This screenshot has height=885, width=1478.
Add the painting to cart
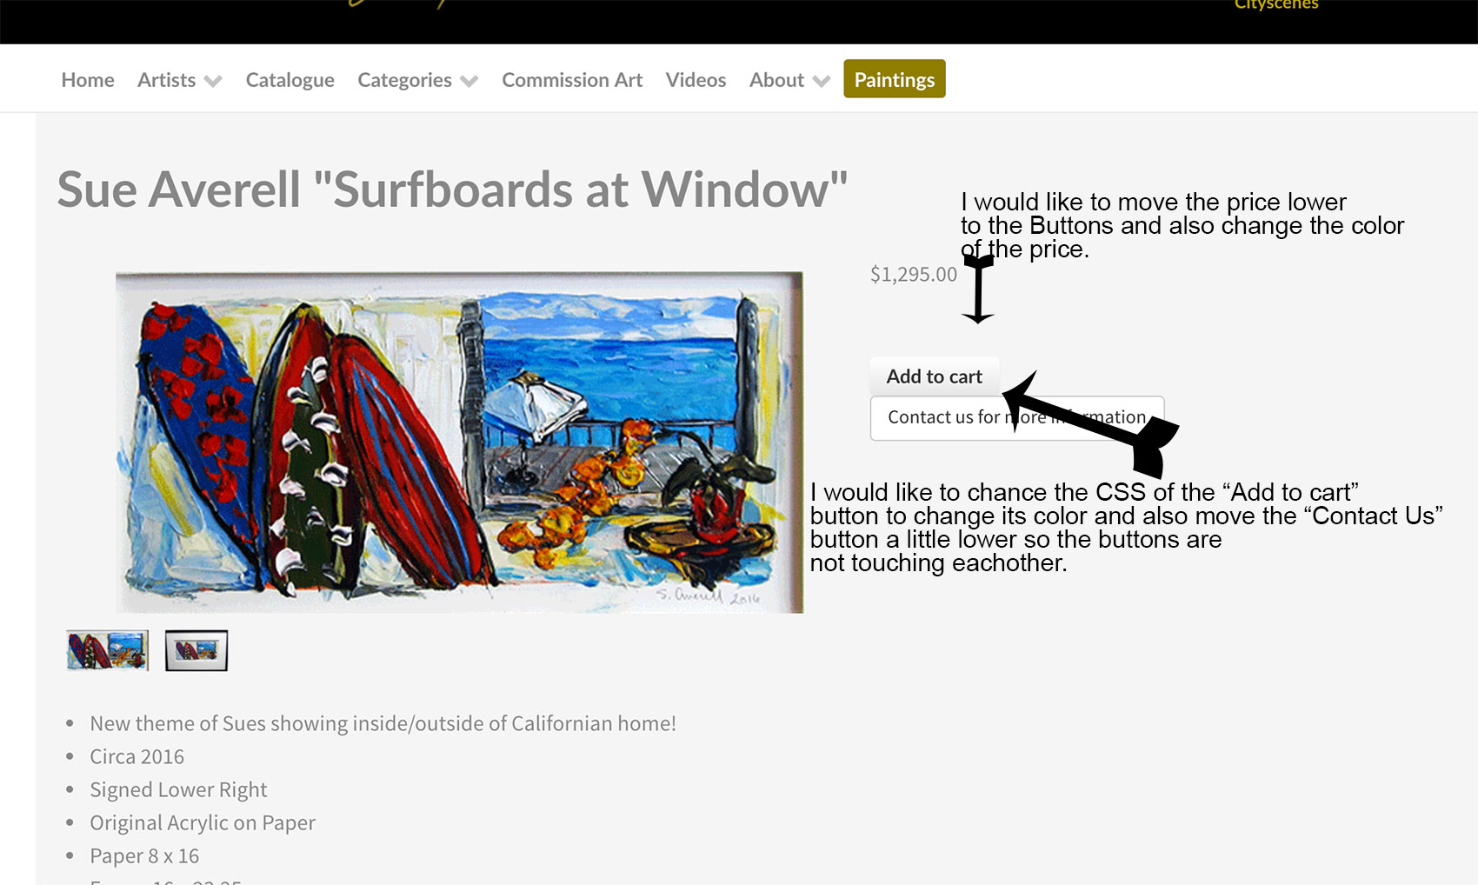[935, 376]
